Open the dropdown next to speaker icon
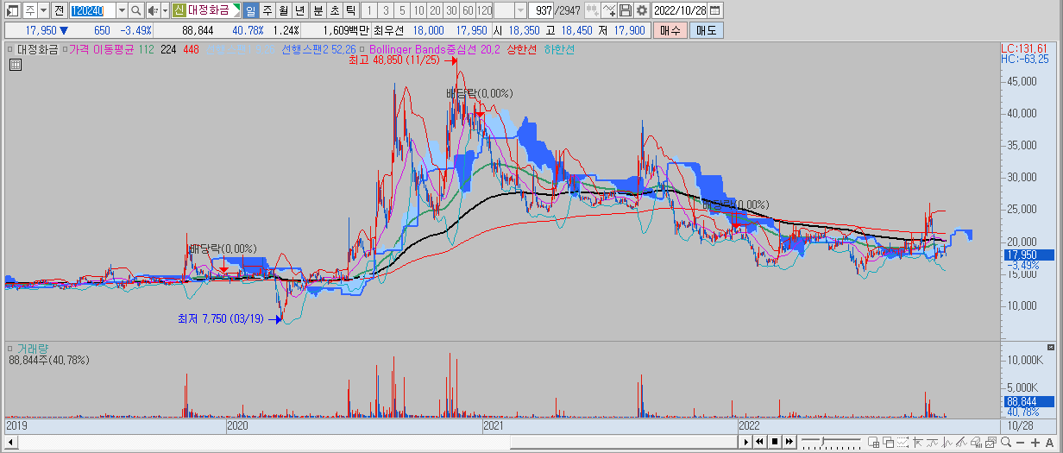The width and height of the screenshot is (1063, 453). (164, 10)
